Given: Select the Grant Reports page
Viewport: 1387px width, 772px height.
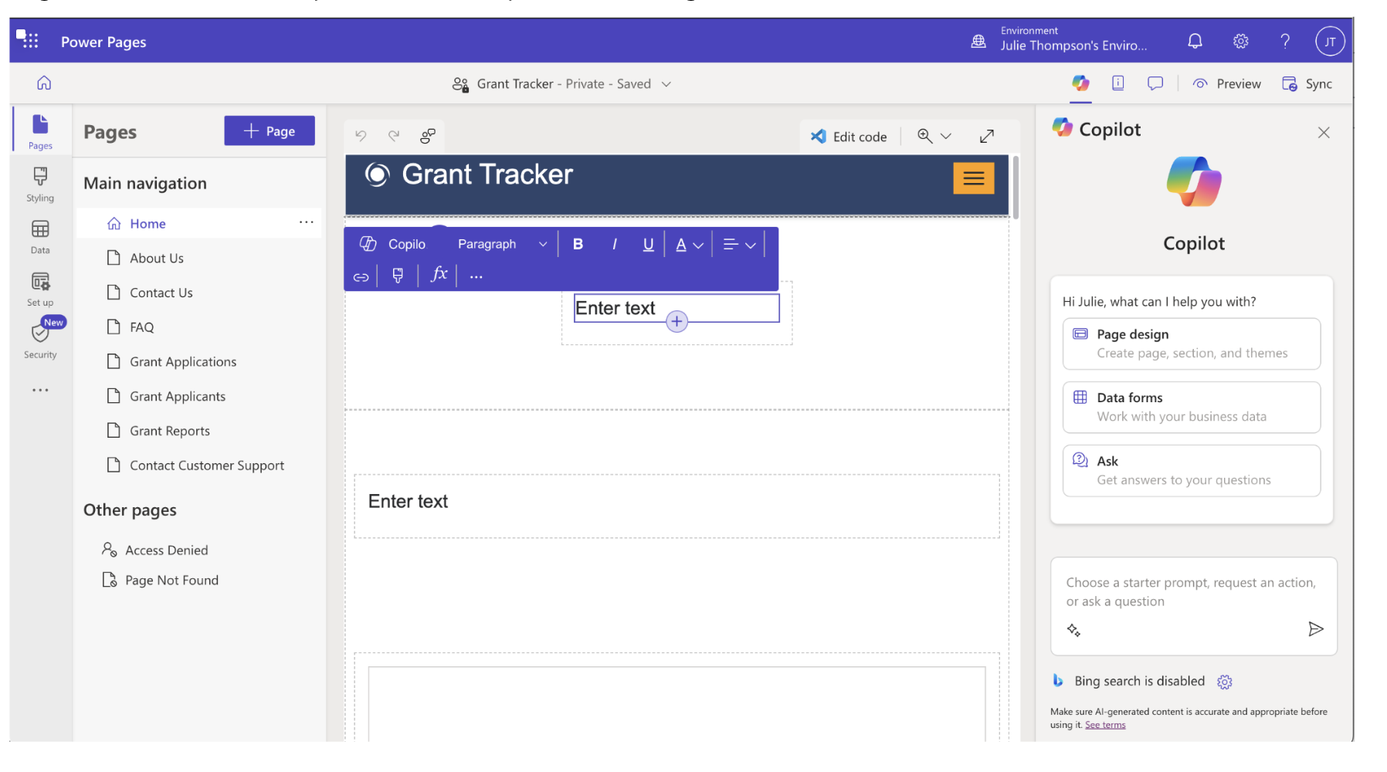Looking at the screenshot, I should click(170, 431).
